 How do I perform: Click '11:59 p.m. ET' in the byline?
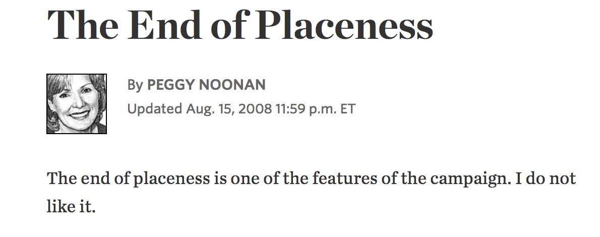click(x=315, y=109)
